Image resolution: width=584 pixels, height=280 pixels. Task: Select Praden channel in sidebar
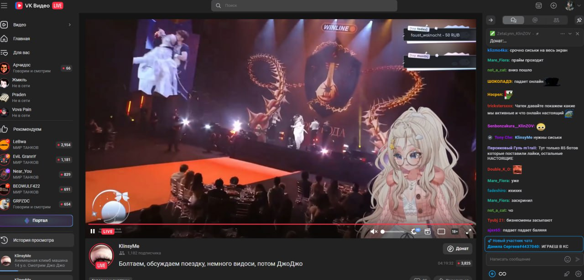pos(36,97)
